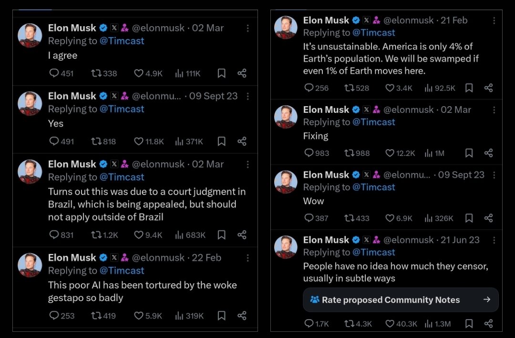
Task: Click @elonmusk handle on 21 Feb tweet
Action: coord(408,20)
